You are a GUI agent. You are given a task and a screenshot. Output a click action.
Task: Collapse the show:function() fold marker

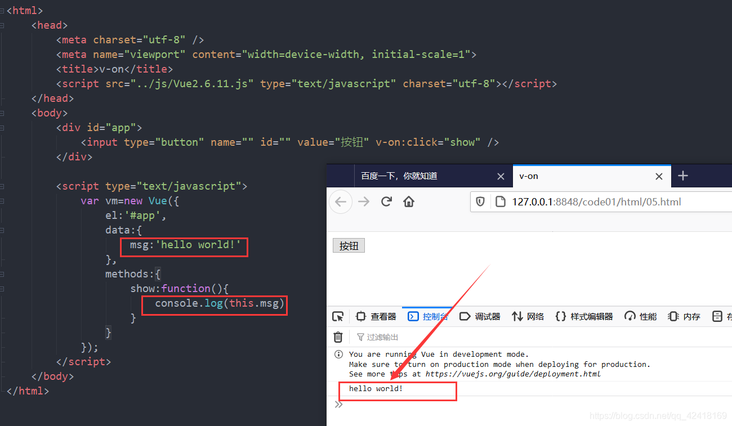(3, 289)
